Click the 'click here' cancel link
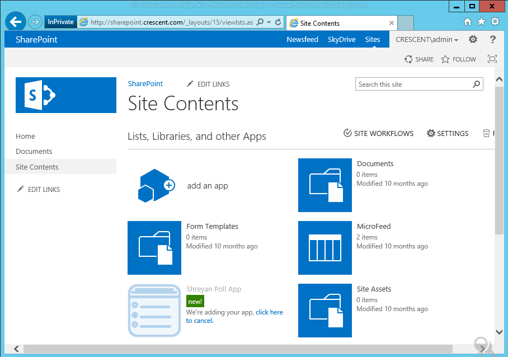 pyautogui.click(x=269, y=312)
